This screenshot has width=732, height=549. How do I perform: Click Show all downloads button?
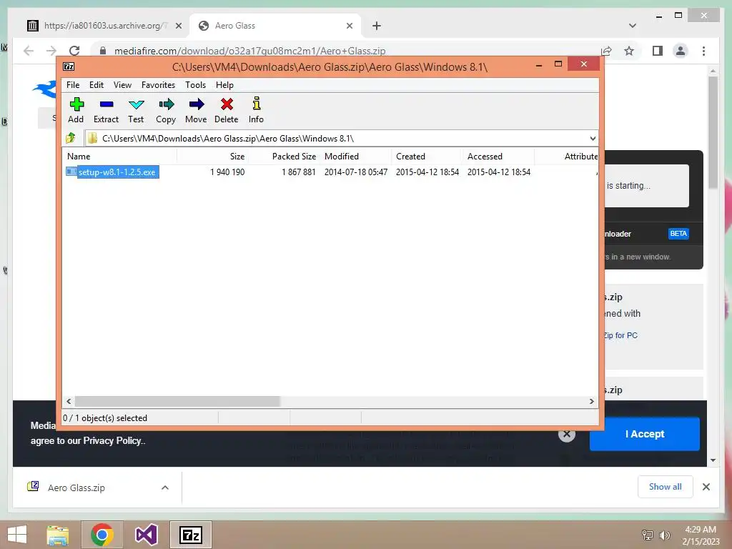(666, 487)
